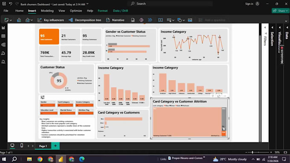The width and height of the screenshot is (290, 163).
Task: Open the Card Category slicer dropdown
Action: point(65,105)
